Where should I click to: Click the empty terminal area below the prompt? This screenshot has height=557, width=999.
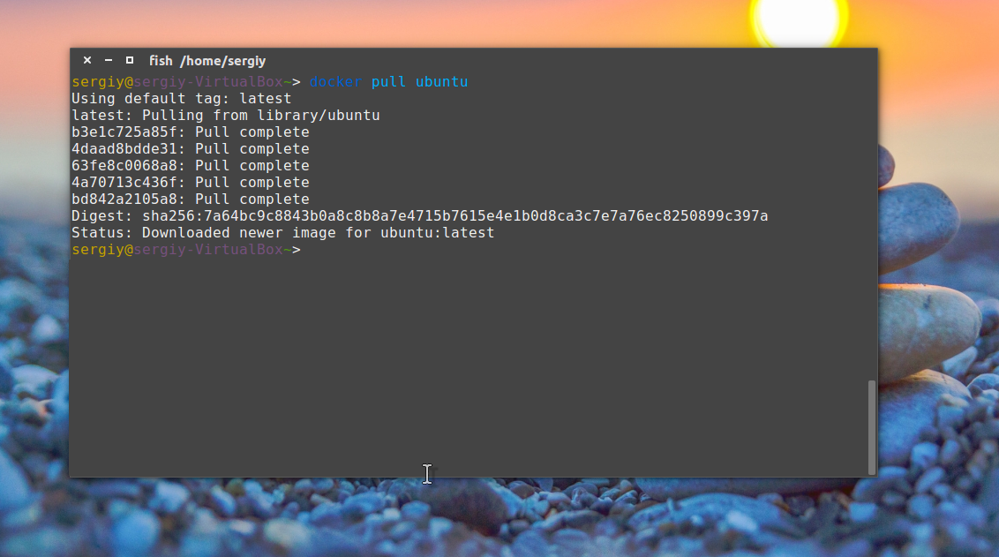point(469,364)
